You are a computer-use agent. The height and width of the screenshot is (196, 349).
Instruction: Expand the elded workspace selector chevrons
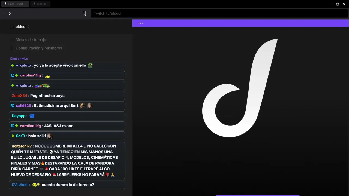coord(28,27)
